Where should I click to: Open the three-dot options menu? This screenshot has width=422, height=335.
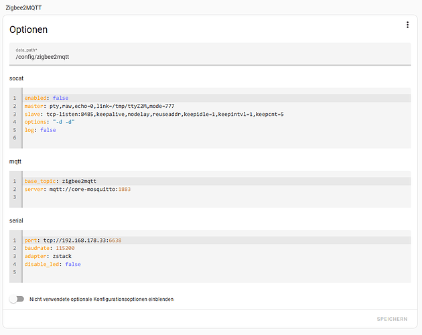click(407, 25)
